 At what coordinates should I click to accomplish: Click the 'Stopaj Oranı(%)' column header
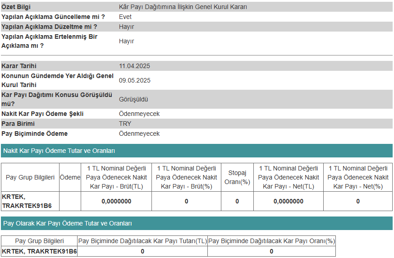(x=237, y=177)
